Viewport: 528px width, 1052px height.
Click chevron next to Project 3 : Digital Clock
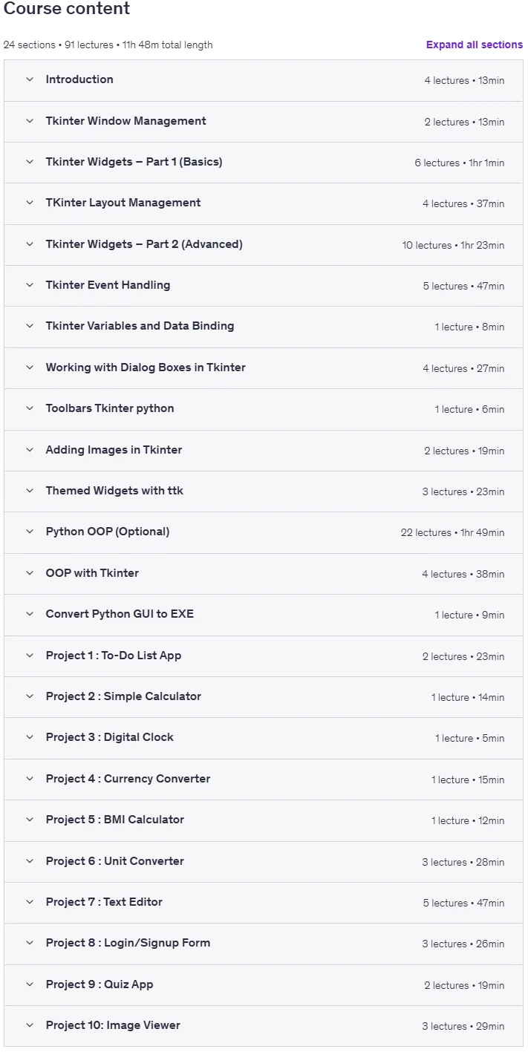click(30, 737)
